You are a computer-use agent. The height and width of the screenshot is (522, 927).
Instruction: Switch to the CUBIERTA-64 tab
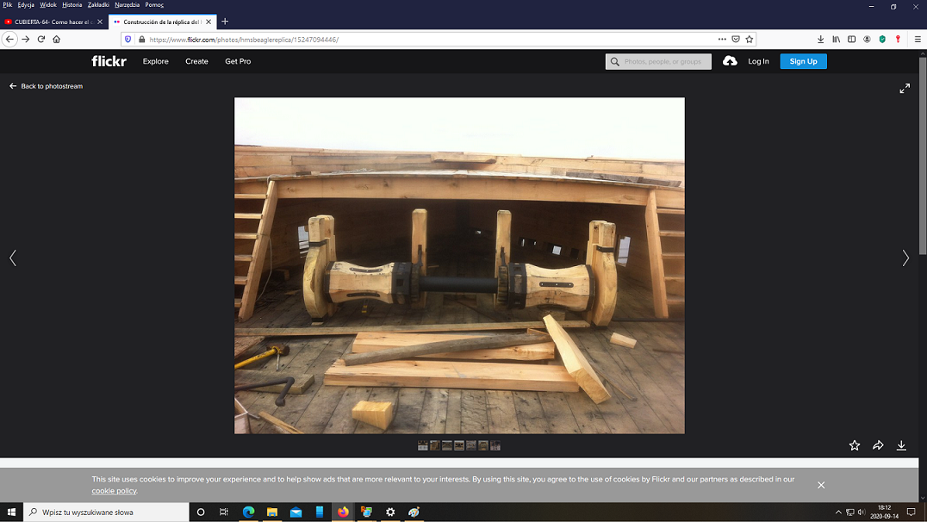click(52, 22)
